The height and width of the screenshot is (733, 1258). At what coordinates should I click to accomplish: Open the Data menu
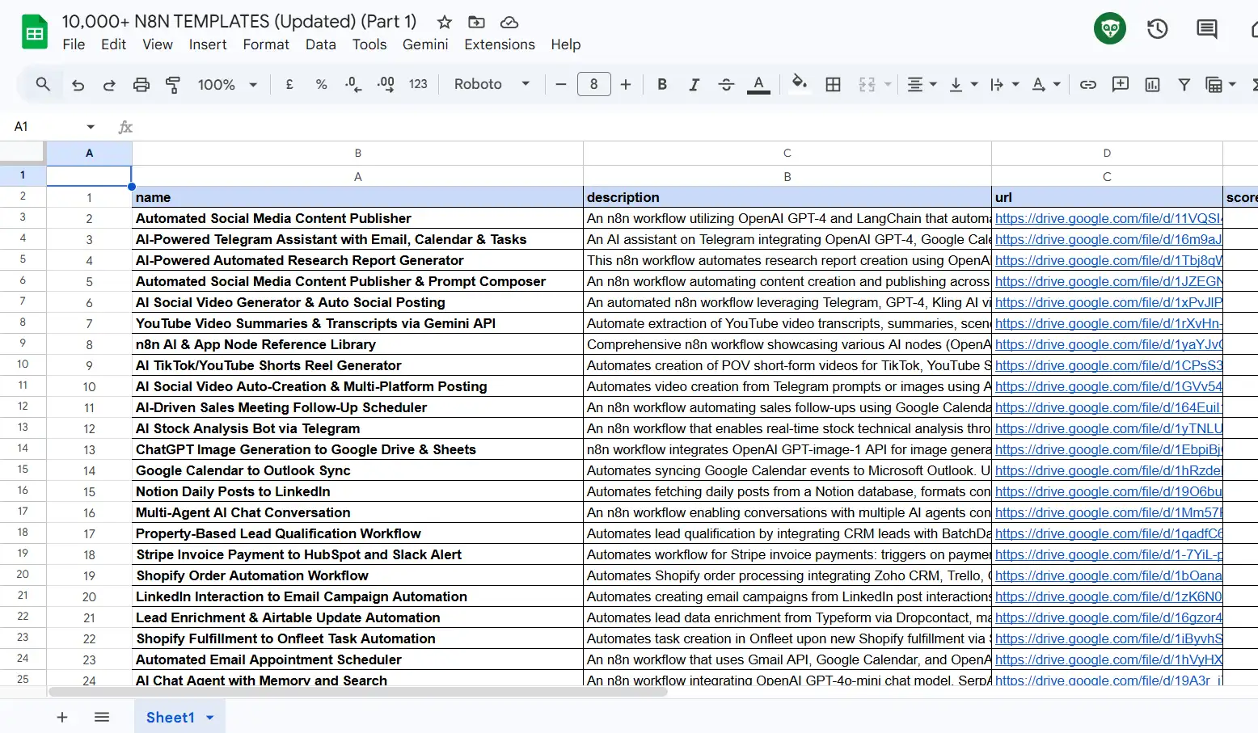point(320,44)
